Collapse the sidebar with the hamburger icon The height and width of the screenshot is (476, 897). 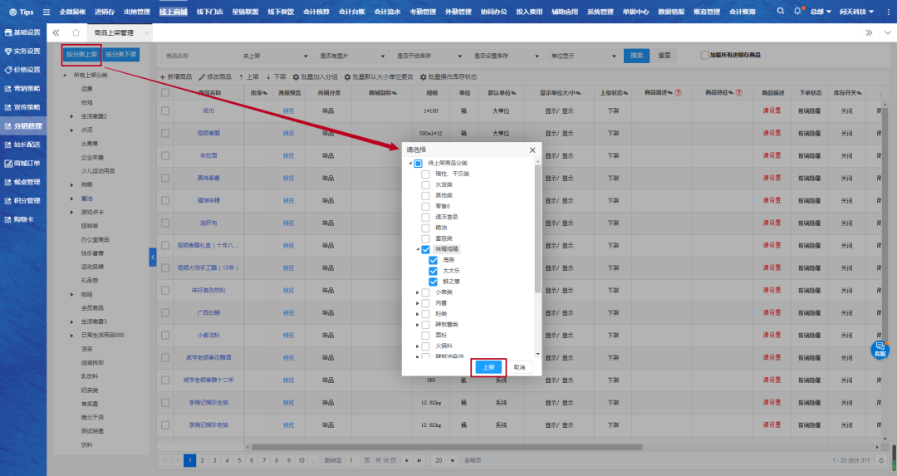pyautogui.click(x=46, y=12)
